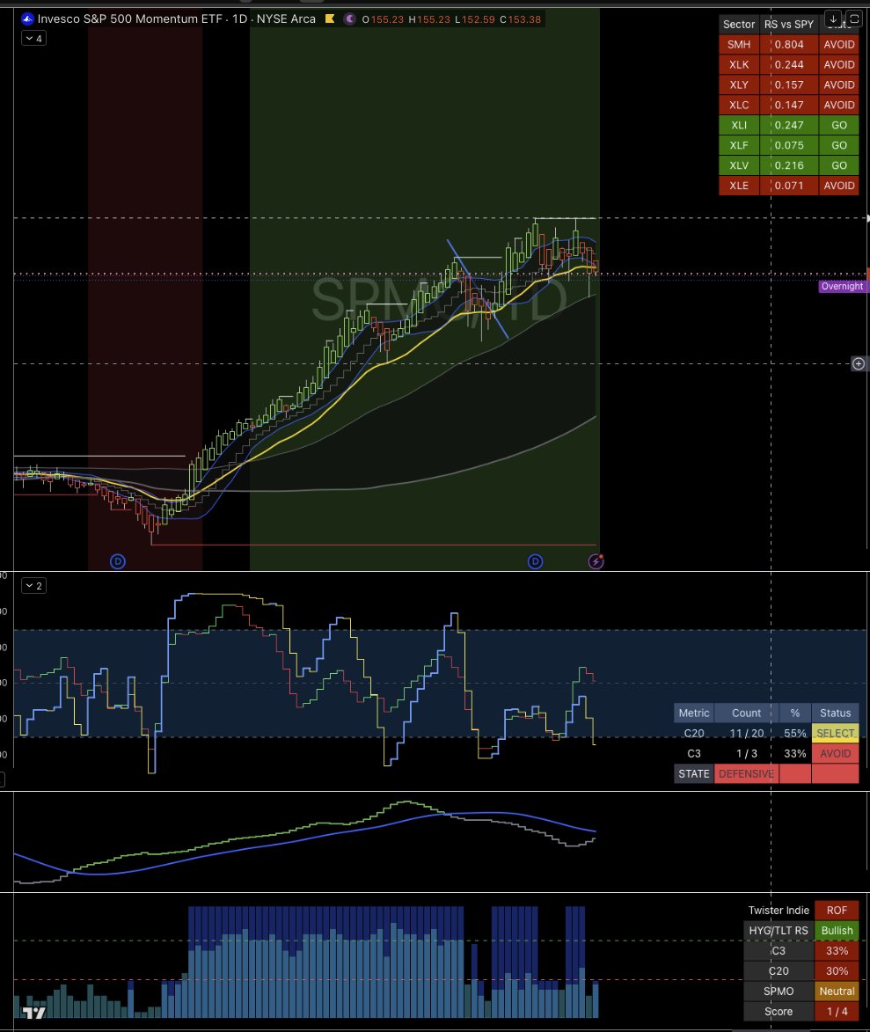Select the XLV sector cell
Viewport: 870px width, 1032px height.
(x=739, y=165)
